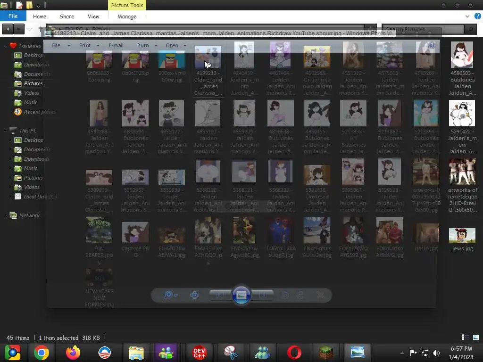
Task: Collapse the This PC node
Action: pyautogui.click(x=5, y=131)
